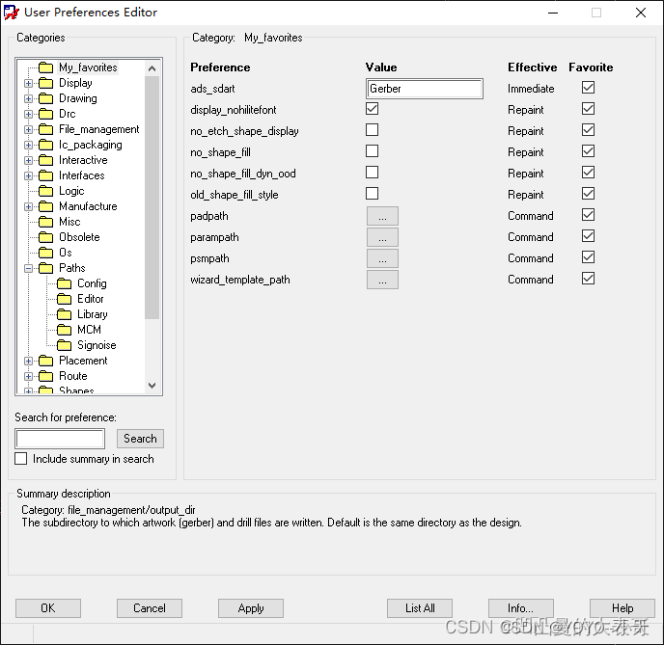Click the Interactive folder icon
Screen dimensions: 664x645
pyautogui.click(x=45, y=160)
